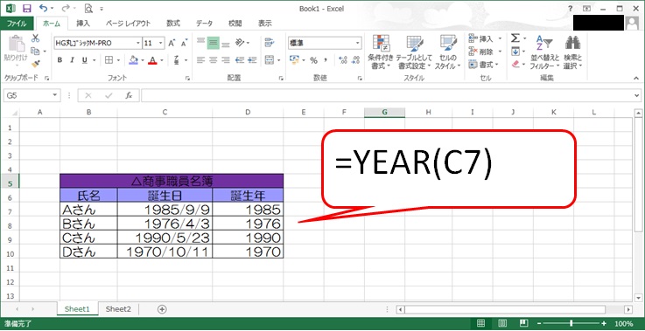Switch to the 挿入 (Insert) tab
Screen dimensions: 645x331
pyautogui.click(x=83, y=24)
